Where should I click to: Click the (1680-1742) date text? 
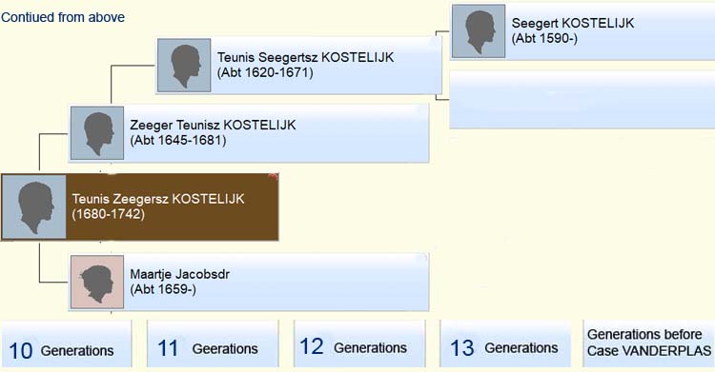tap(108, 214)
